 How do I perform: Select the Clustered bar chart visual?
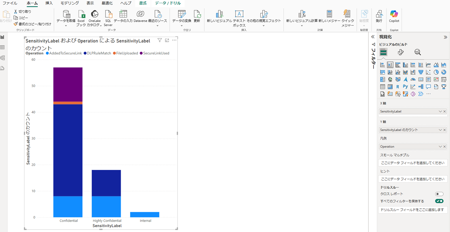point(398,65)
